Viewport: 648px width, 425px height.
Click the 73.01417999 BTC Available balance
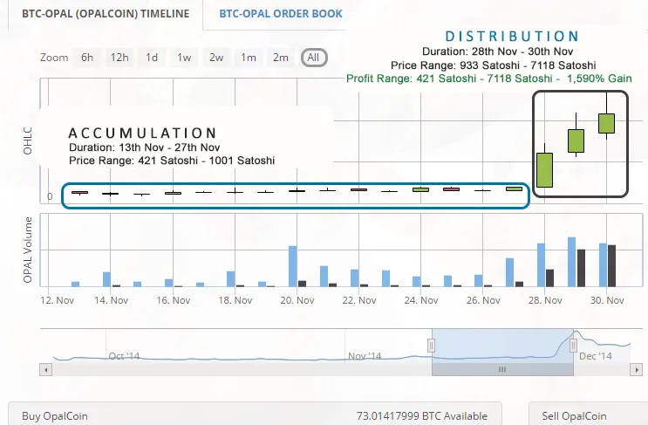(x=422, y=416)
